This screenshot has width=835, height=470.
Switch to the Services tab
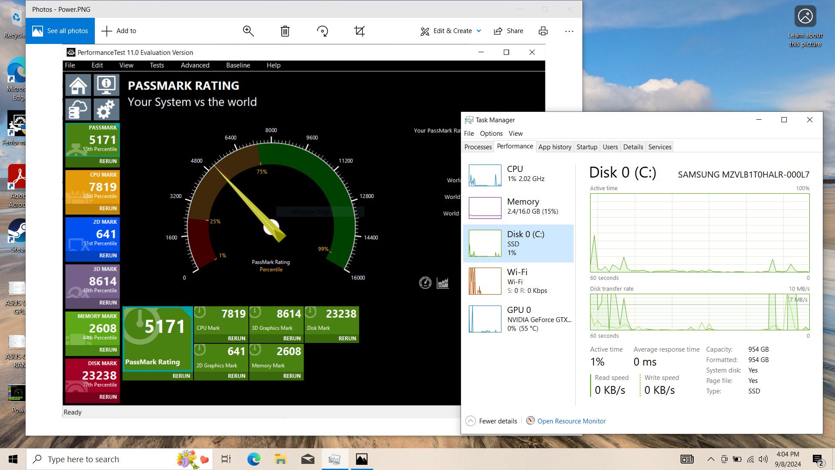tap(660, 147)
